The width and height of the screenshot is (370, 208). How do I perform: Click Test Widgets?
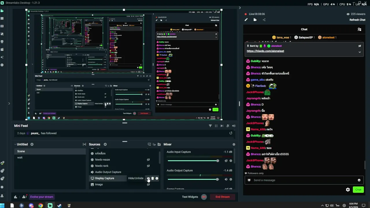[190, 197]
